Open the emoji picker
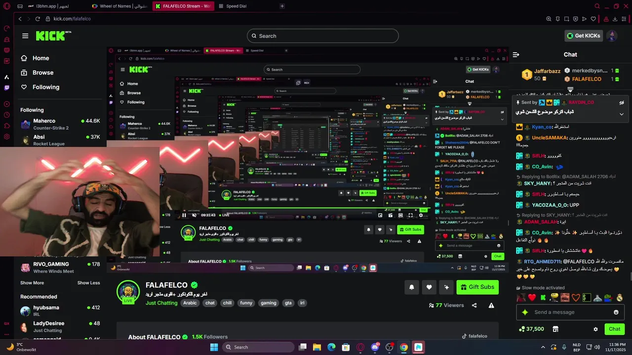Screen dimensions: 632x355 pos(616,312)
